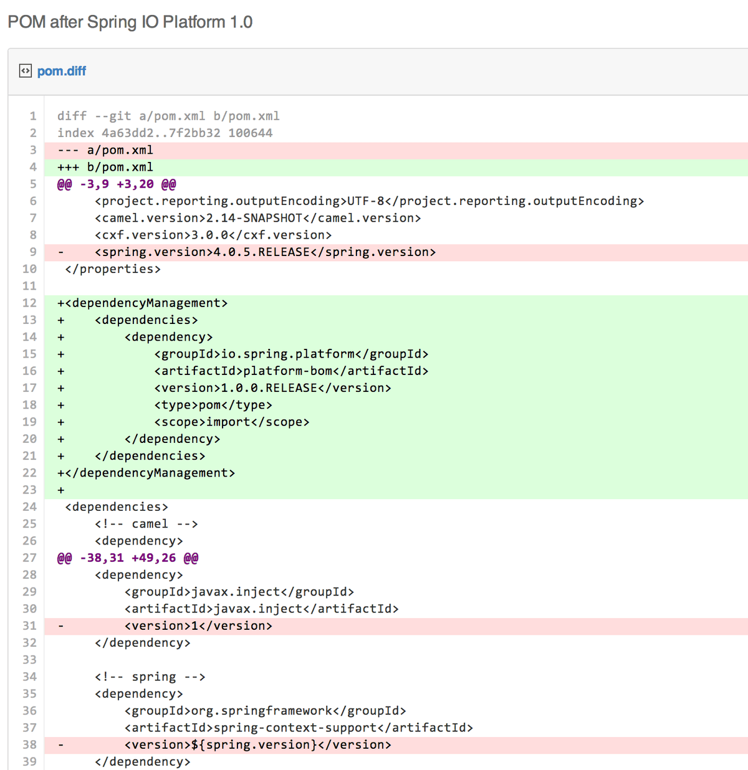Click the added '<scope>import</scope>' line

click(x=232, y=422)
